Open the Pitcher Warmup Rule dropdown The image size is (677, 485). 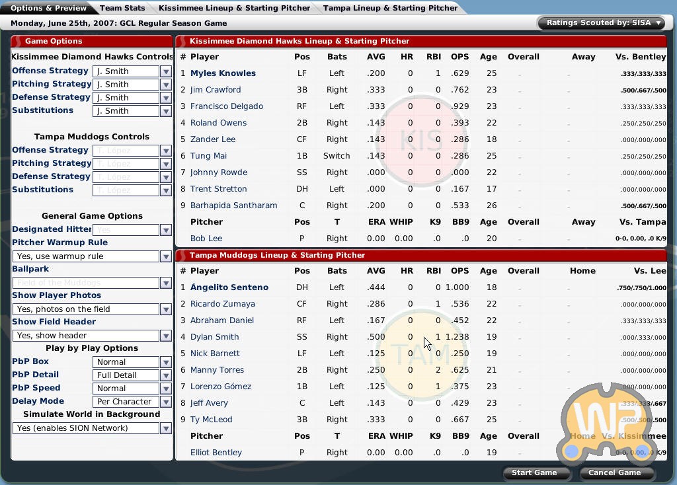(165, 256)
